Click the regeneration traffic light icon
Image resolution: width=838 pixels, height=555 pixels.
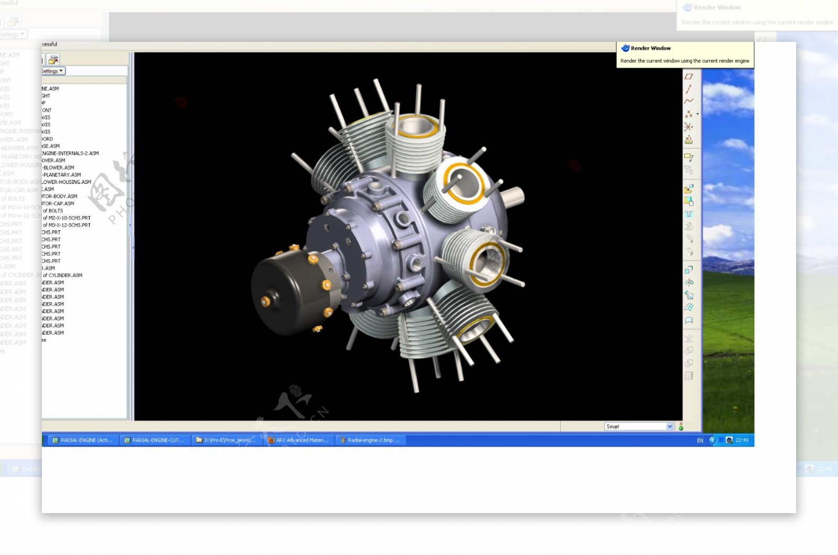pyautogui.click(x=681, y=427)
